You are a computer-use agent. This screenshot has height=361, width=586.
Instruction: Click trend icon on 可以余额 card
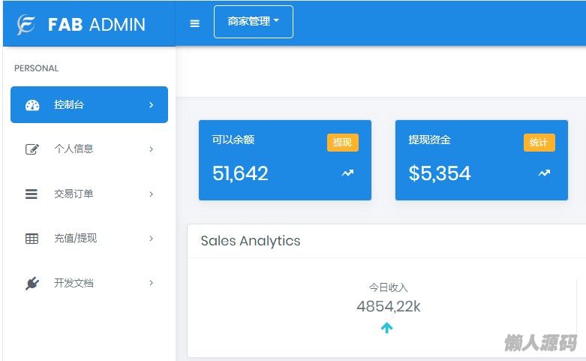point(347,173)
